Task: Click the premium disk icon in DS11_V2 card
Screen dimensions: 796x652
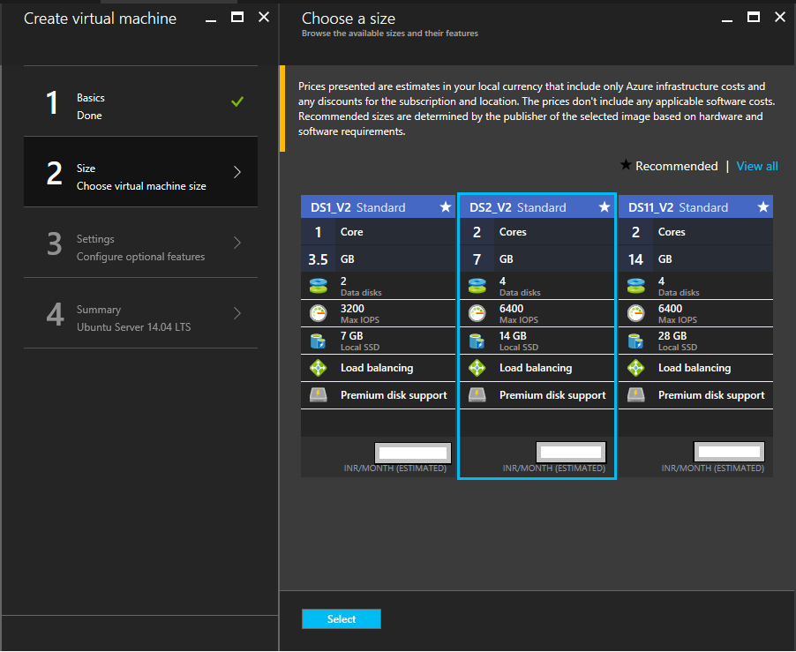Action: [x=636, y=394]
